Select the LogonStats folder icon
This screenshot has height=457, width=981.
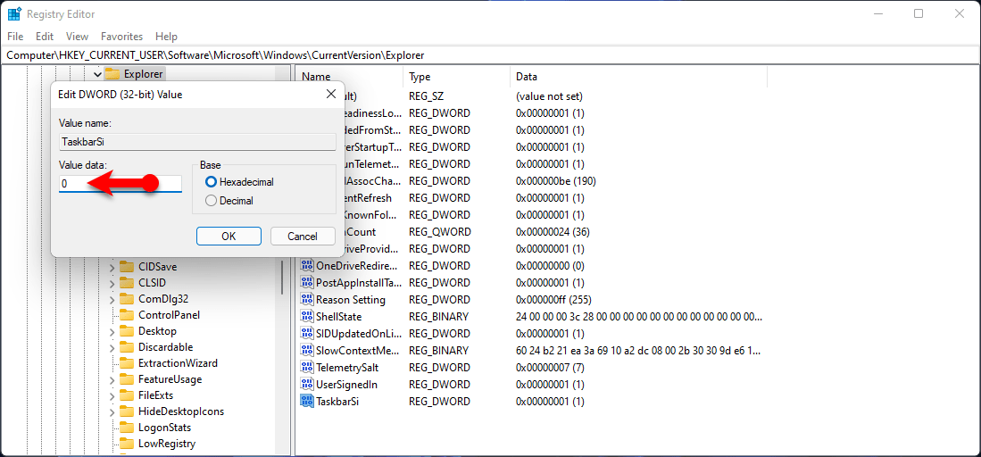(x=127, y=428)
